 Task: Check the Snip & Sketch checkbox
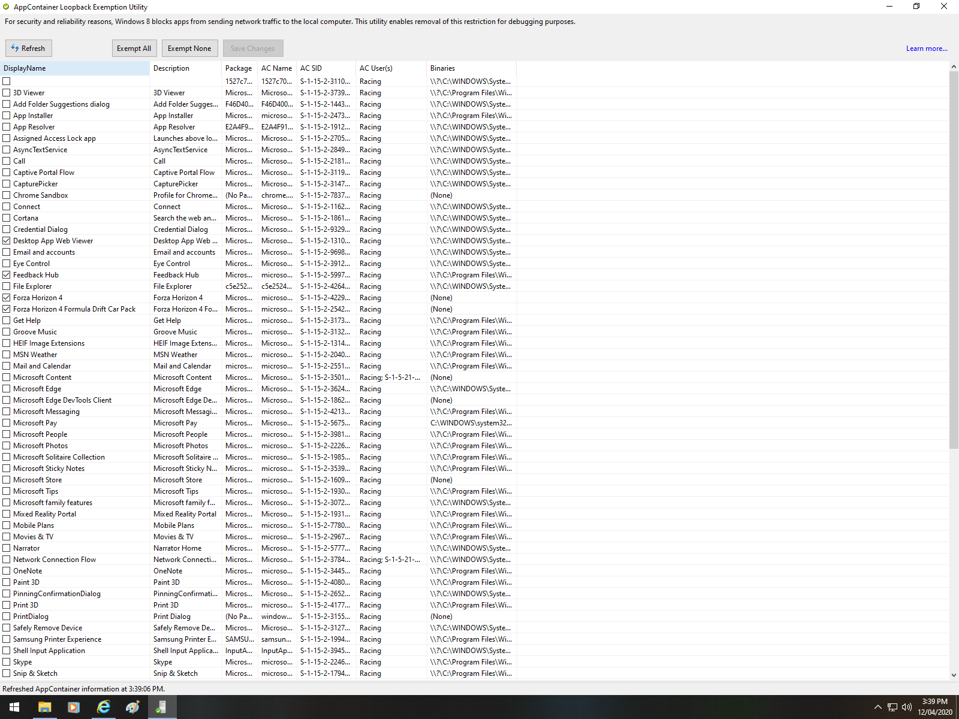tap(7, 673)
